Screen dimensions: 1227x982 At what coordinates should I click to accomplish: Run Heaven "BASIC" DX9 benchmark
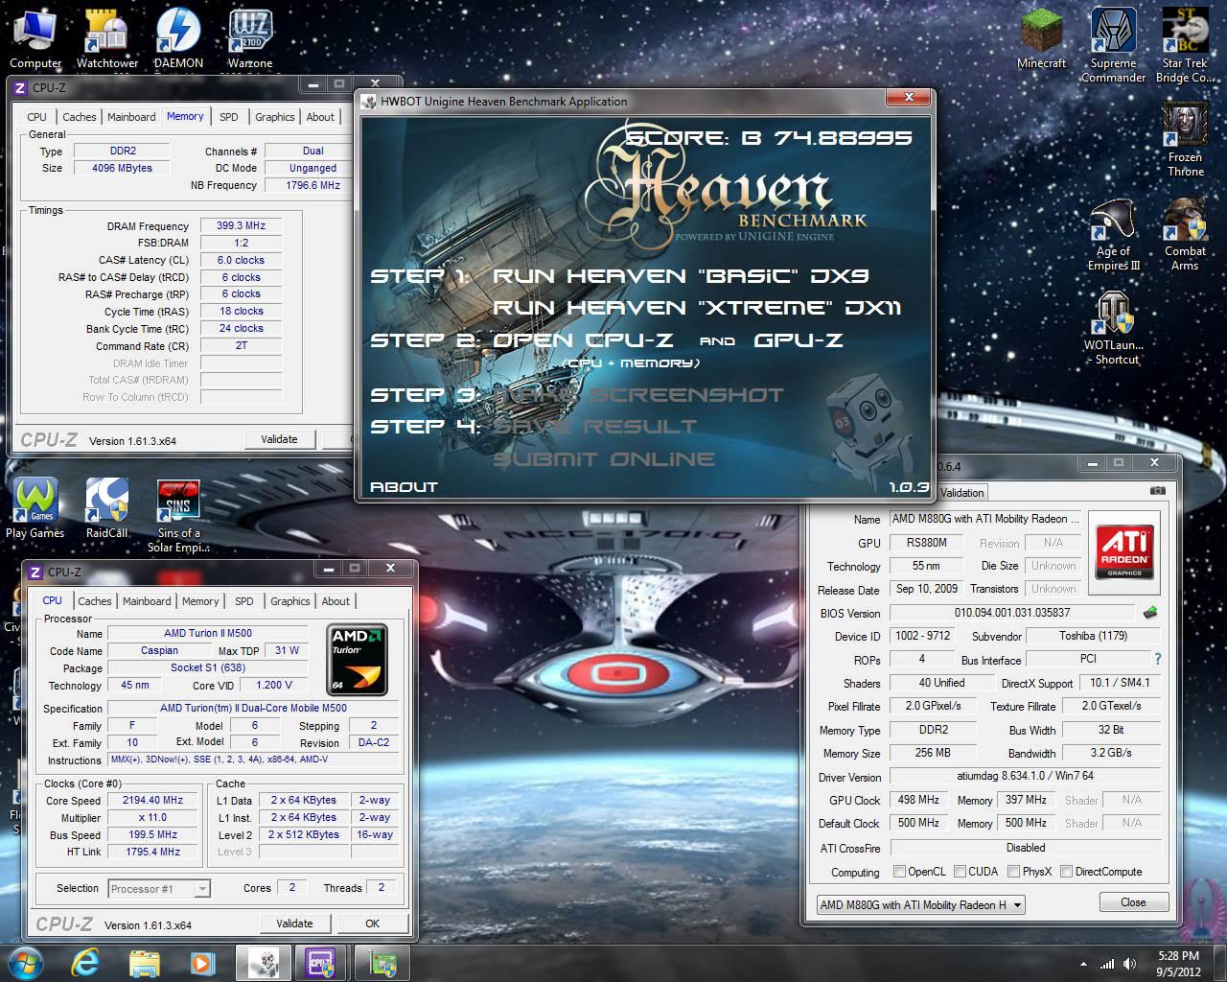[x=681, y=276]
